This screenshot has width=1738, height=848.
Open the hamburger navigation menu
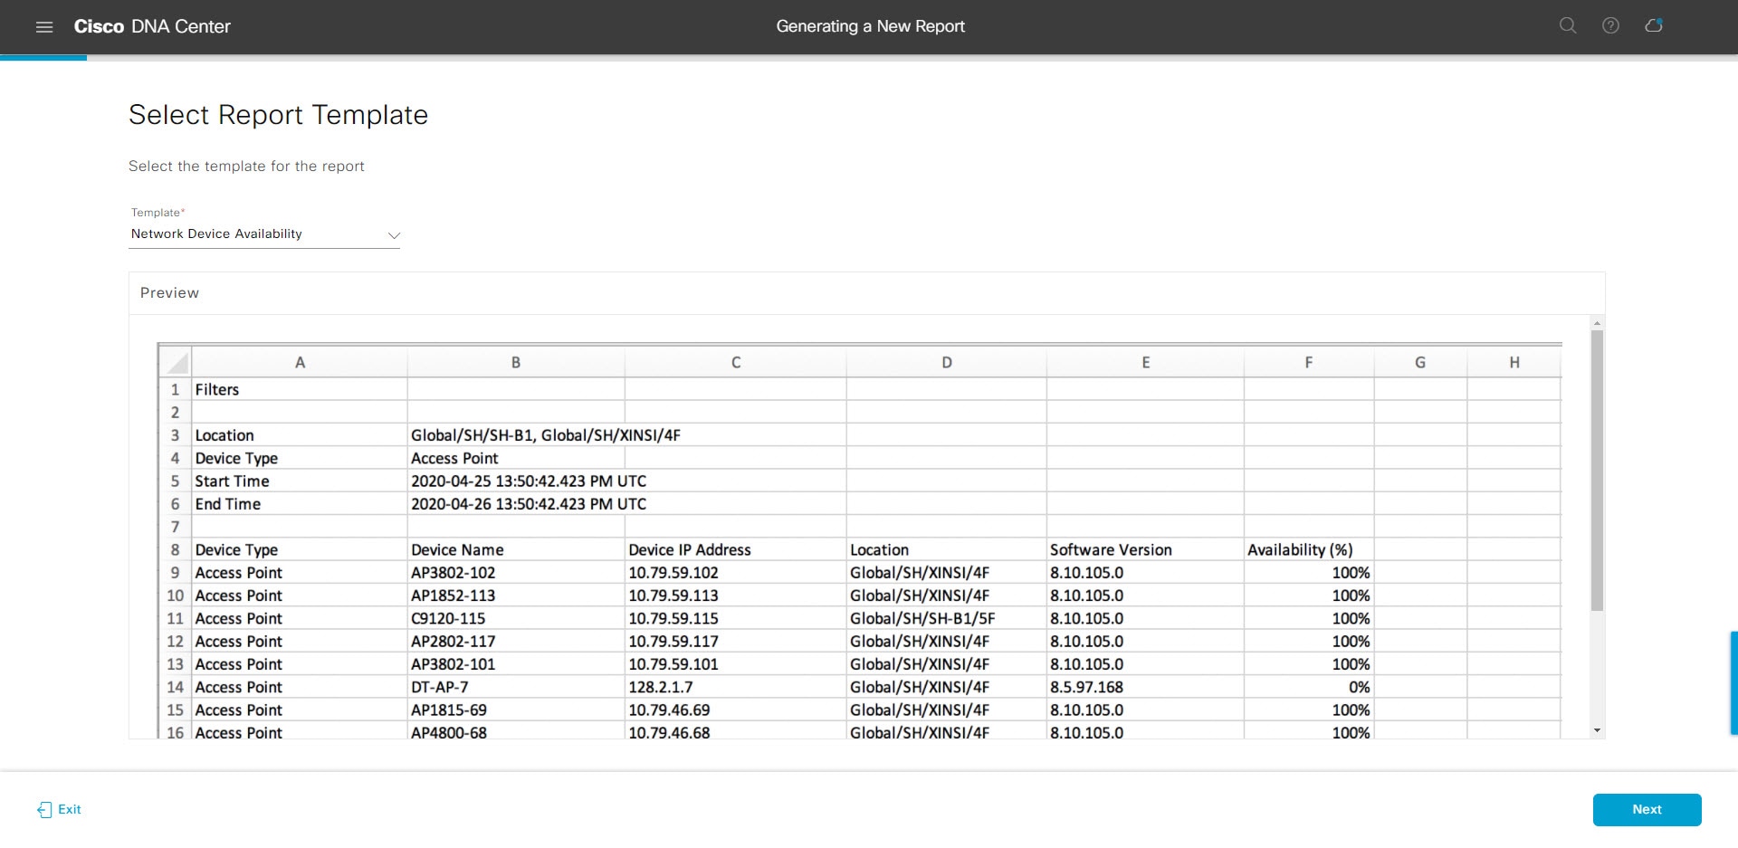click(43, 26)
